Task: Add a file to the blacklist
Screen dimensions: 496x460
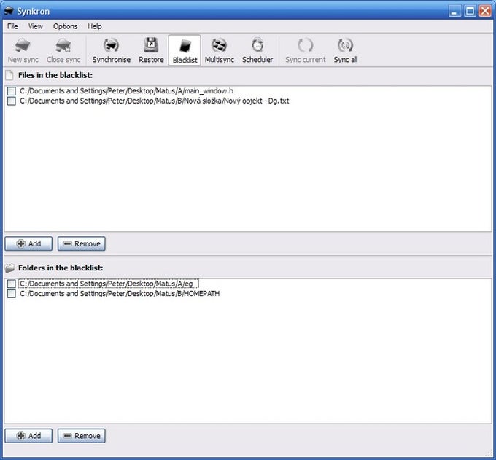Action: click(x=28, y=243)
